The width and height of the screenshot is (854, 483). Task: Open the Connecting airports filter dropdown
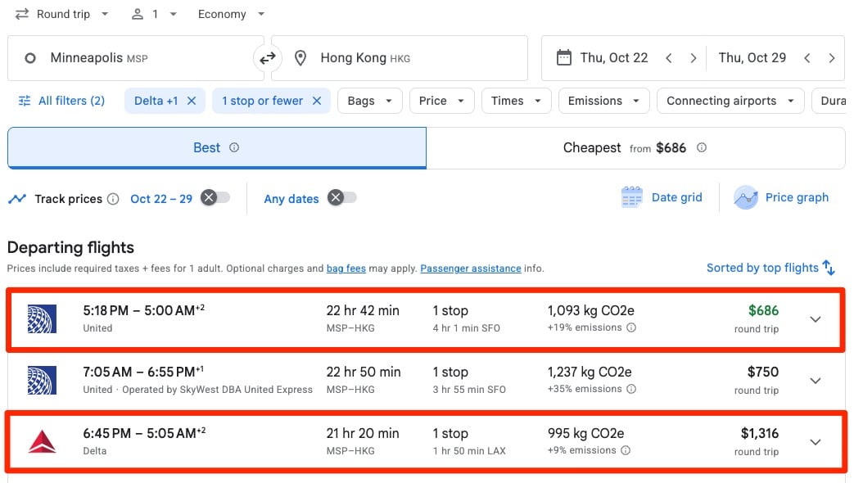click(x=730, y=101)
